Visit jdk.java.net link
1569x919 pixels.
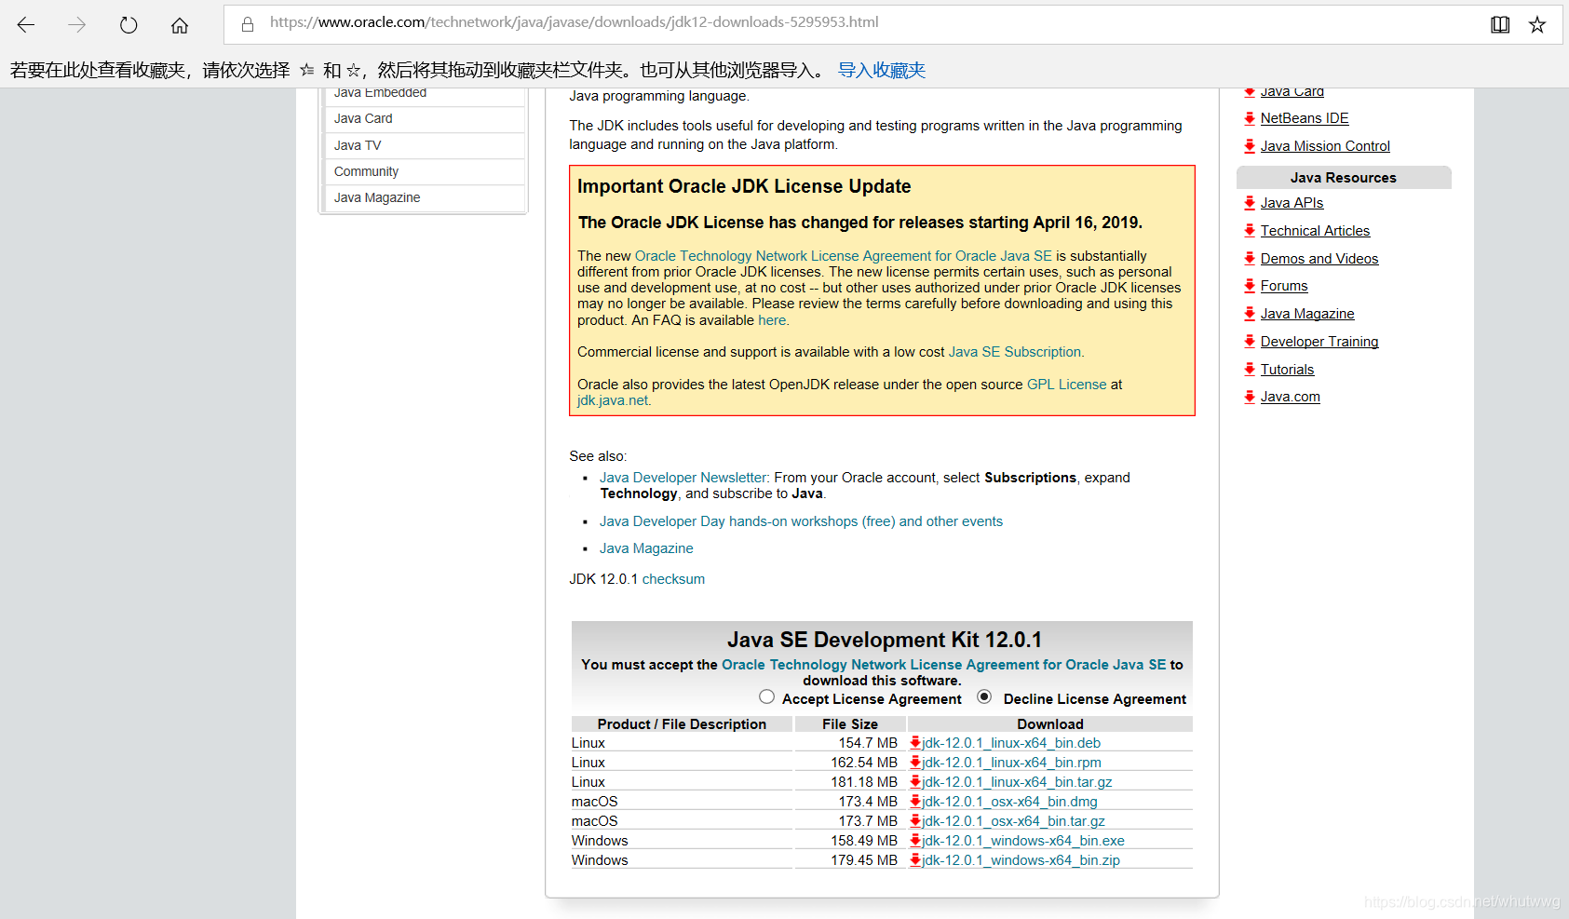612,400
